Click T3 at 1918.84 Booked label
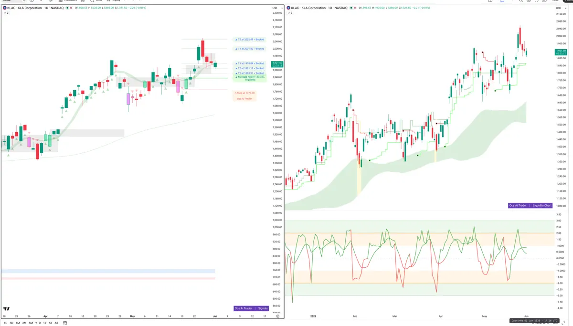This screenshot has height=326, width=573. pyautogui.click(x=251, y=63)
